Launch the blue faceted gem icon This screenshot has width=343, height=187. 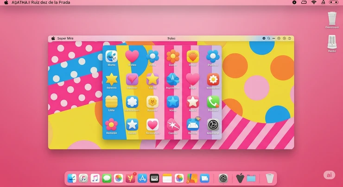coord(173,79)
